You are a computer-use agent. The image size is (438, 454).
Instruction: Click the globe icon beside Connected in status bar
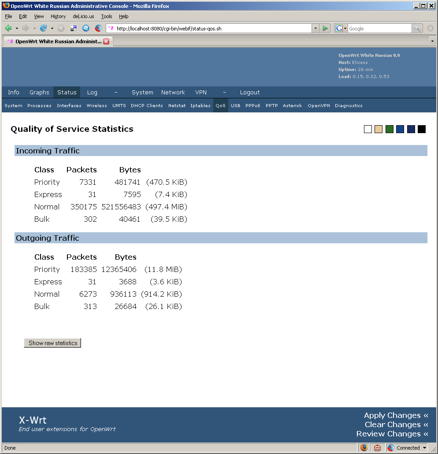point(391,448)
